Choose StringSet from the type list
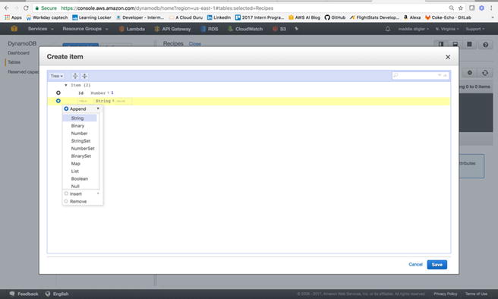This screenshot has width=498, height=299. [x=81, y=140]
